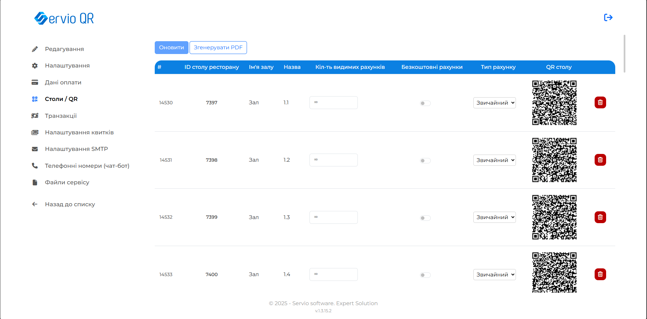
Task: Click the Згенерувати PDF button
Action: tap(218, 48)
